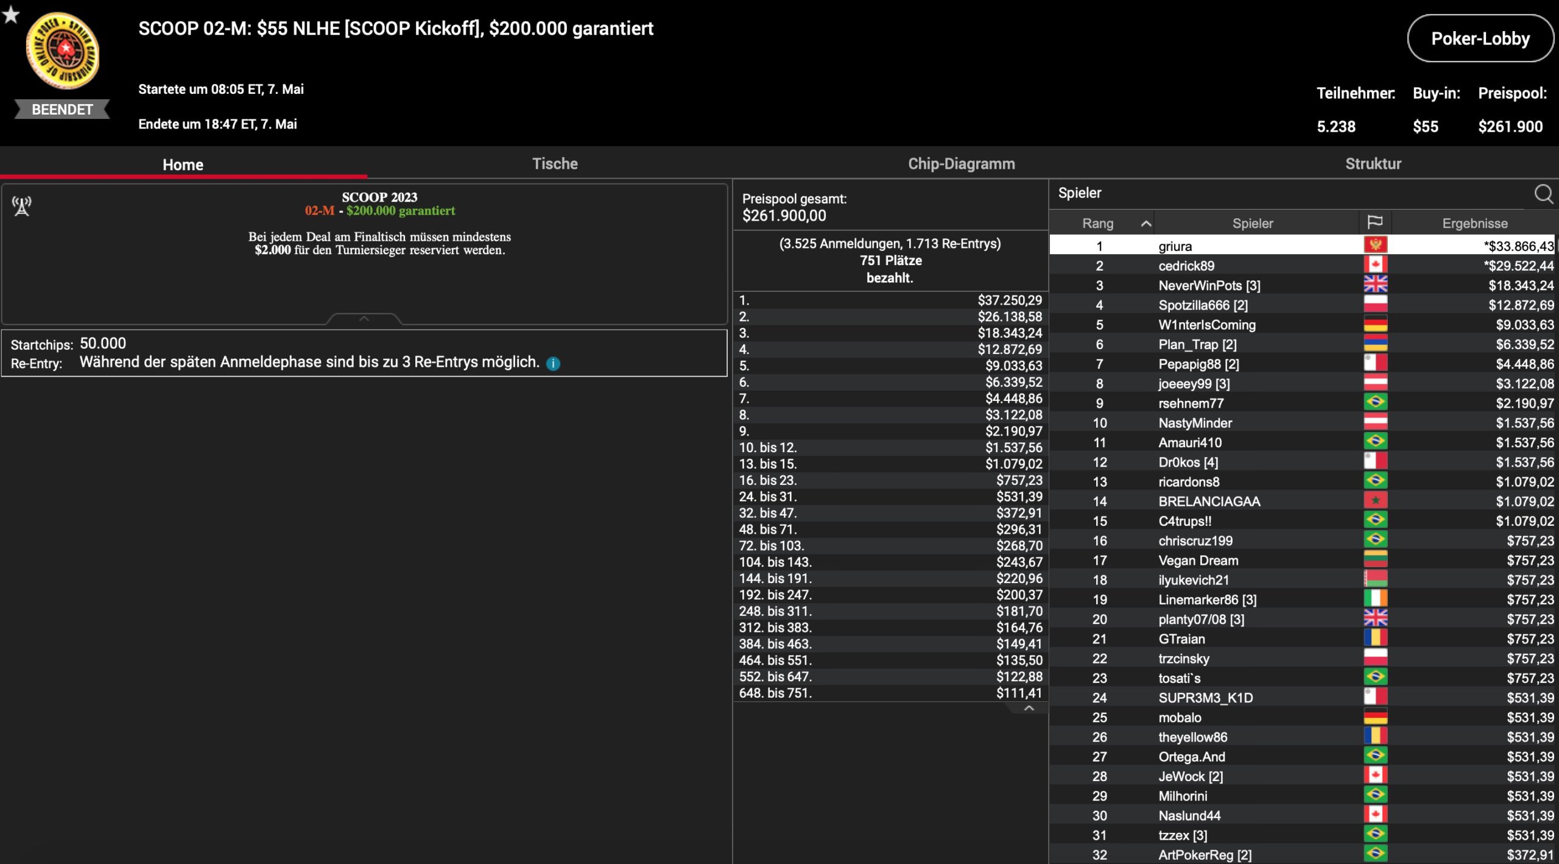Image resolution: width=1559 pixels, height=864 pixels.
Task: Collapse the prize payout list
Action: (1029, 708)
